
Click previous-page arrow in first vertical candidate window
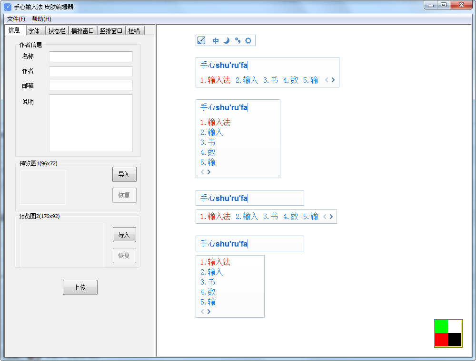pyautogui.click(x=202, y=172)
